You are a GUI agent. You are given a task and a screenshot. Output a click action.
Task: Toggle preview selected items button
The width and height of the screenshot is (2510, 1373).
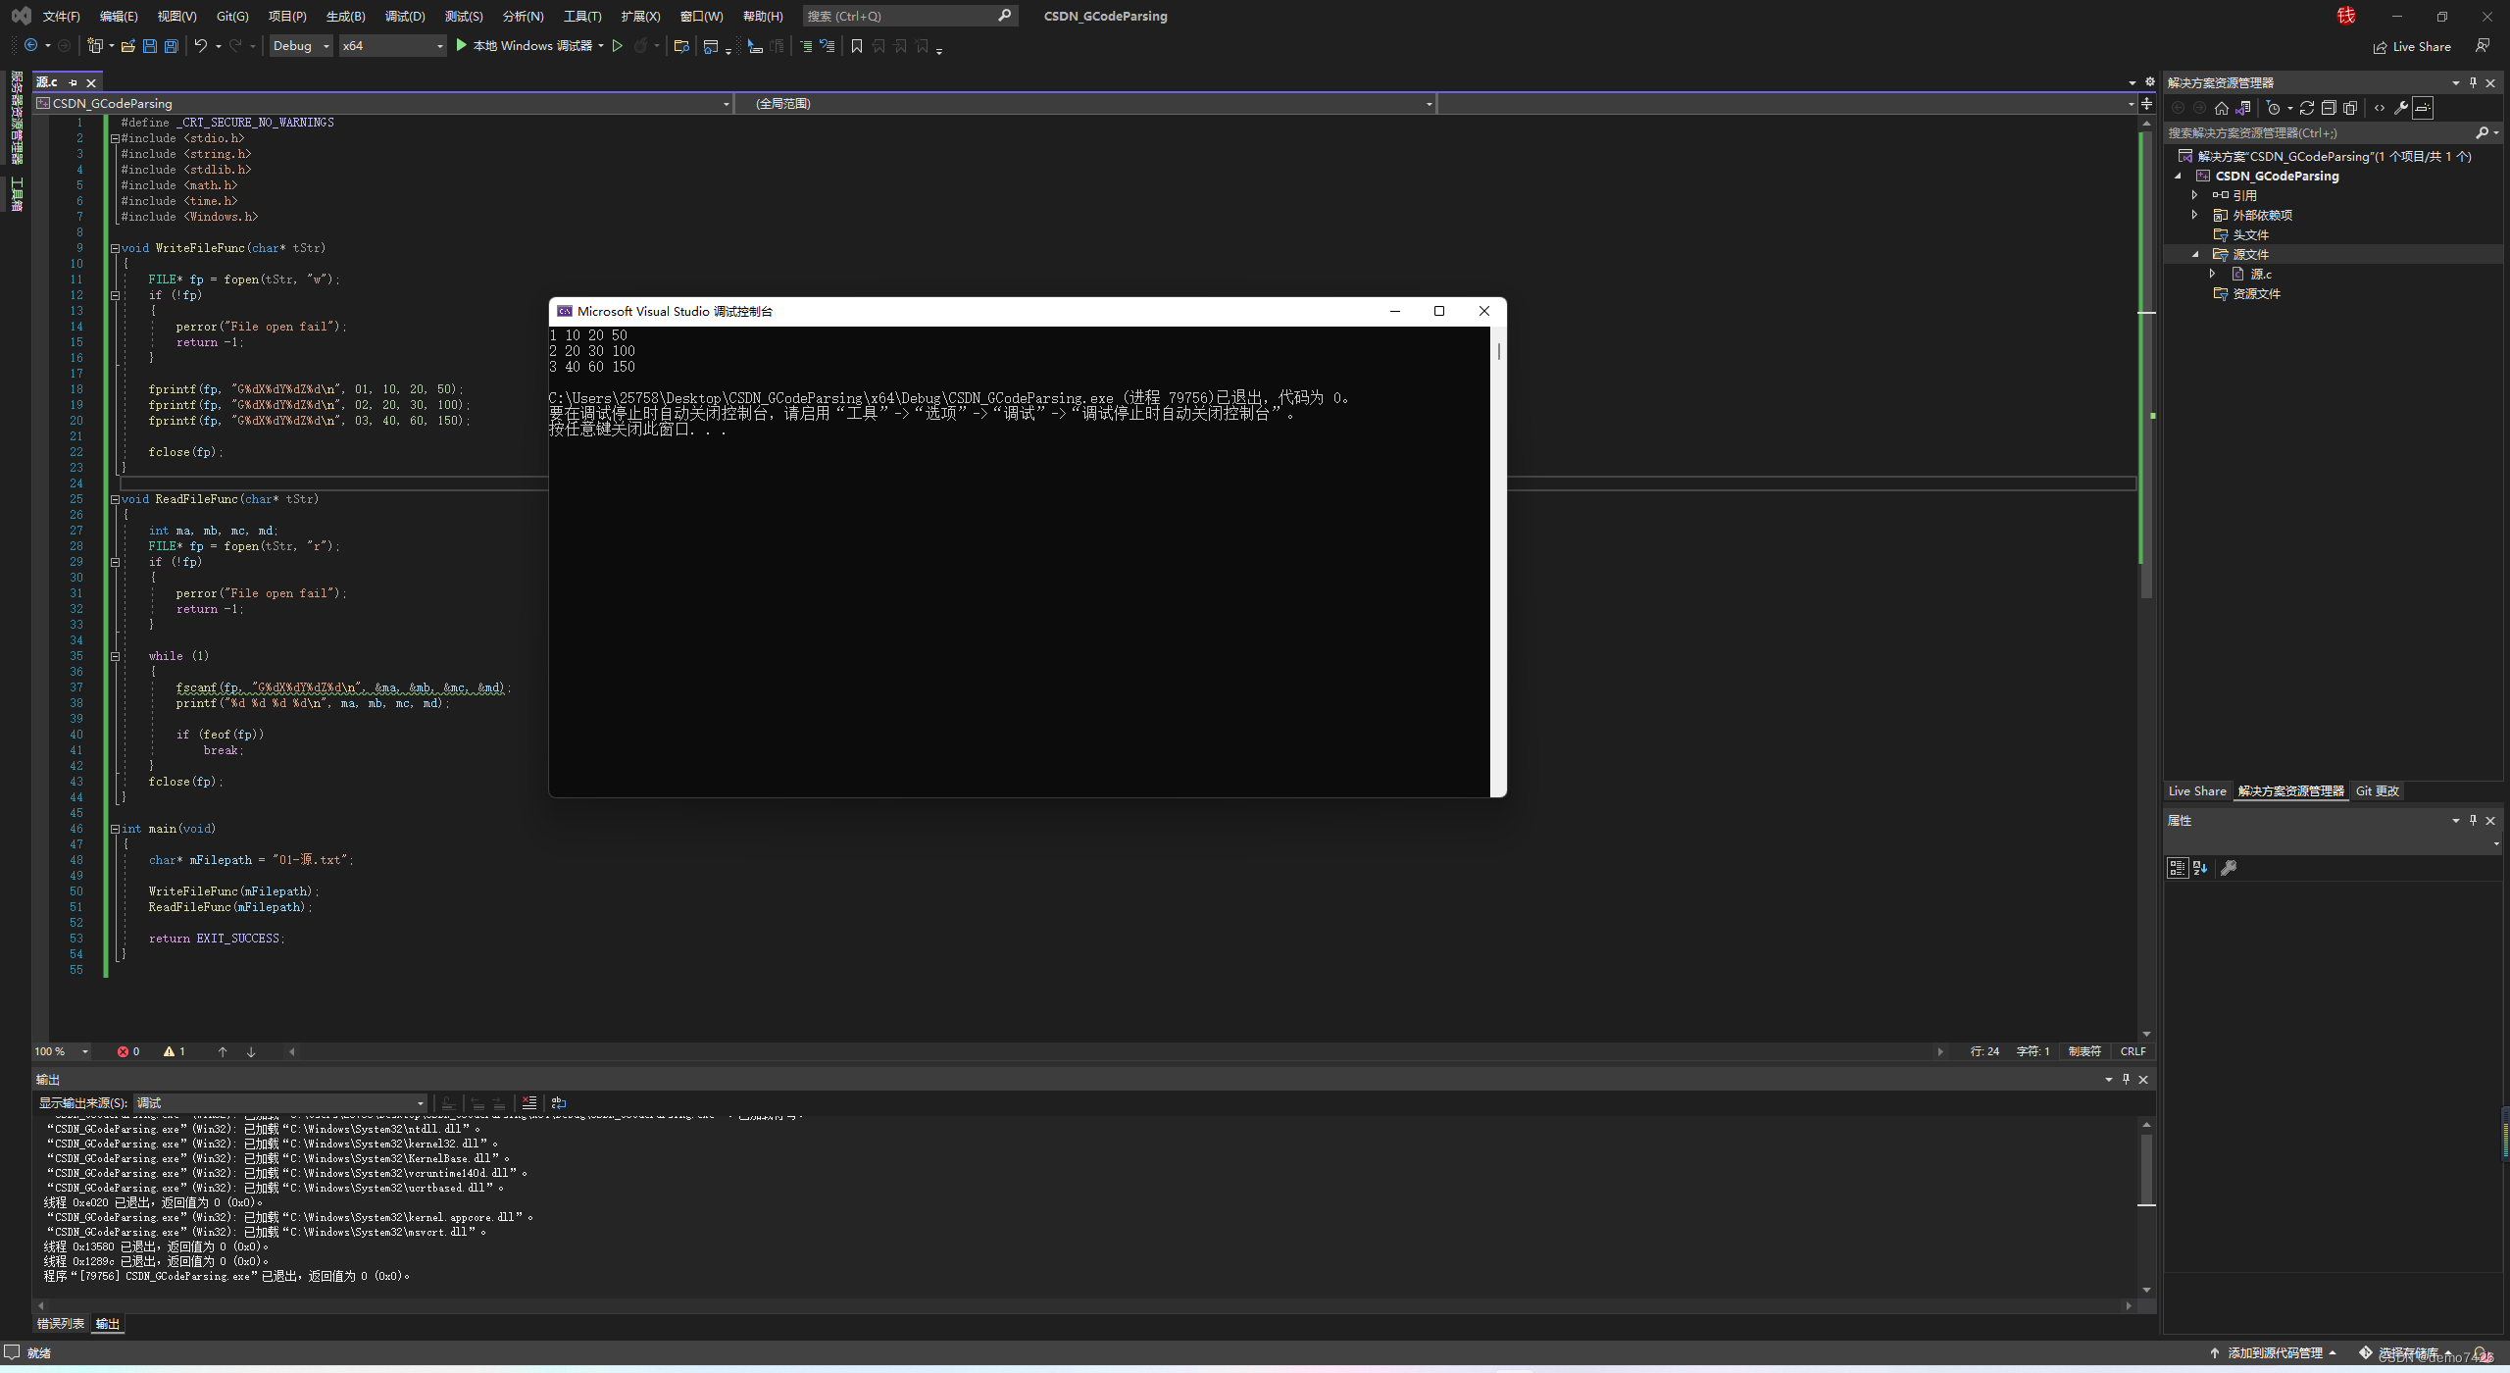coord(2423,108)
